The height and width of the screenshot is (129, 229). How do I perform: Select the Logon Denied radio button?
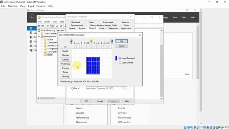[x=120, y=63]
